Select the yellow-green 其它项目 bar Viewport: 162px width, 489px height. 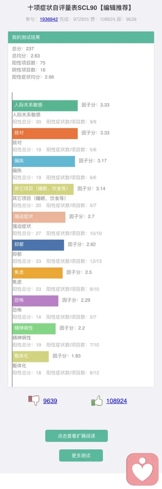click(x=43, y=189)
